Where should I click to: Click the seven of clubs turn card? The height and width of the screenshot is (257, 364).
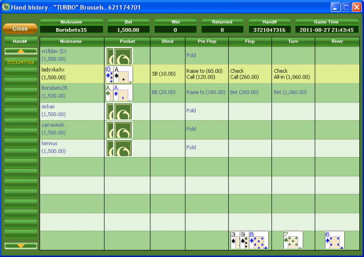point(293,240)
